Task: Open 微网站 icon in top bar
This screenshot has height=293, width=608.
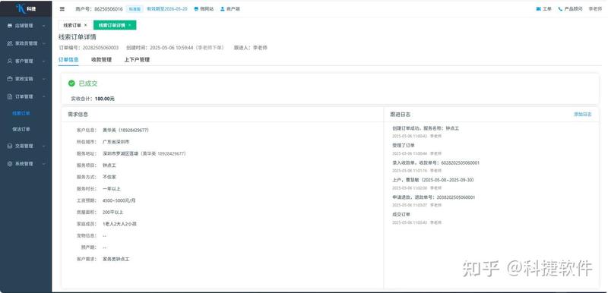Action: coord(196,9)
